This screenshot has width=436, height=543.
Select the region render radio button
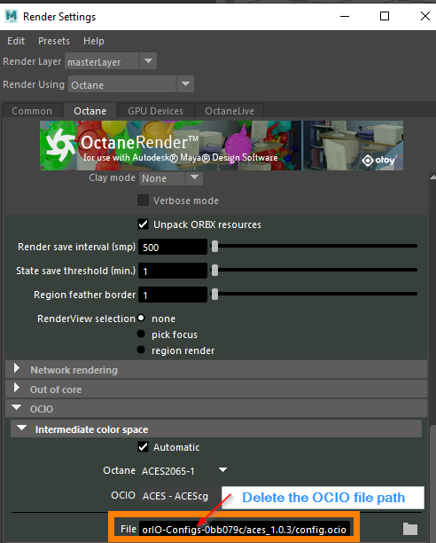(141, 350)
